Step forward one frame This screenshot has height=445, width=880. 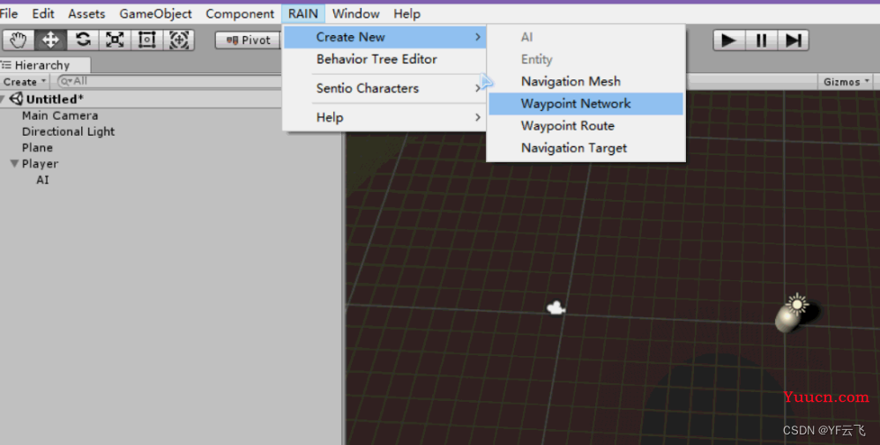[x=793, y=40]
